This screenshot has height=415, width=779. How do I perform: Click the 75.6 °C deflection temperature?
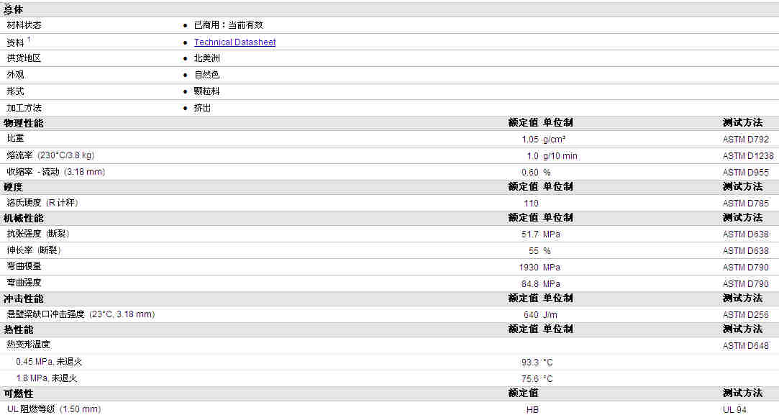pyautogui.click(x=537, y=379)
